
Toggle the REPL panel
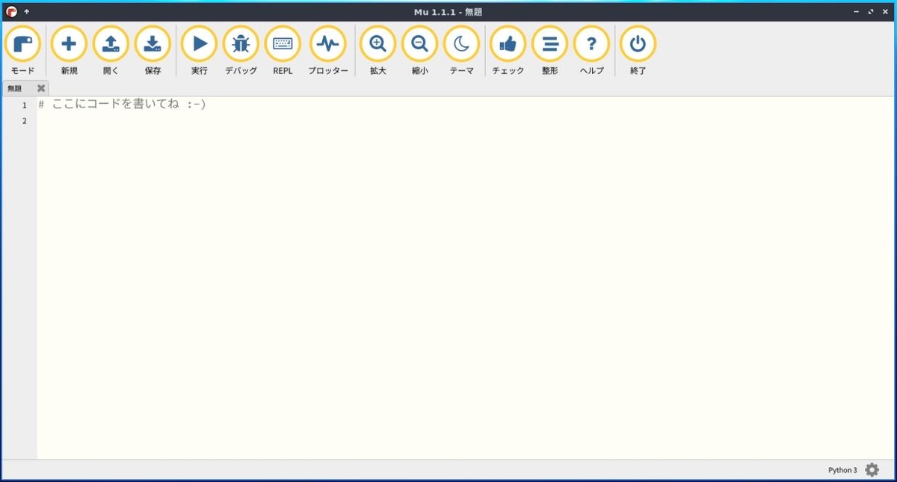283,51
